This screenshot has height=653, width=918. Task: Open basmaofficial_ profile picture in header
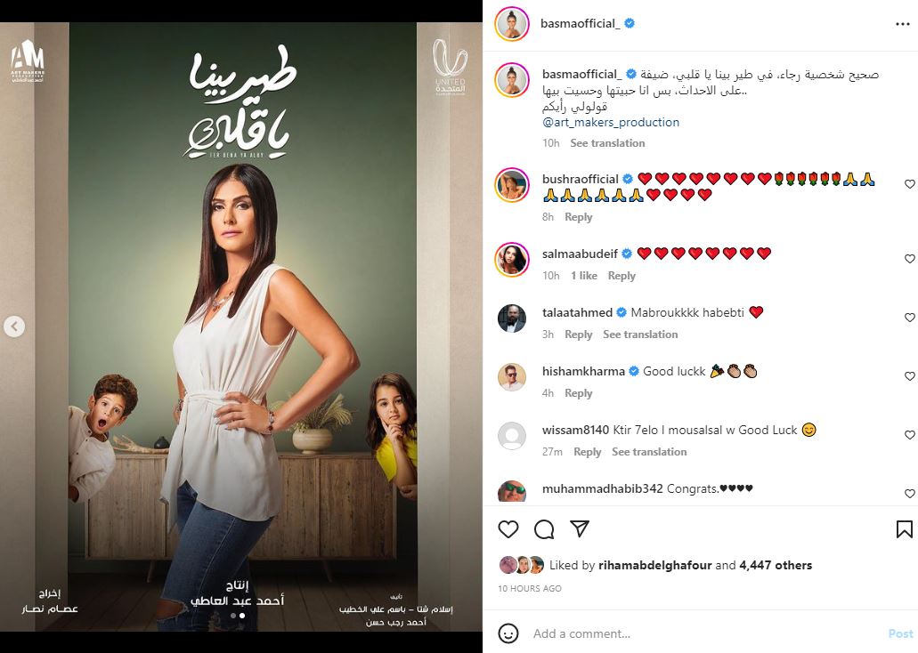512,24
